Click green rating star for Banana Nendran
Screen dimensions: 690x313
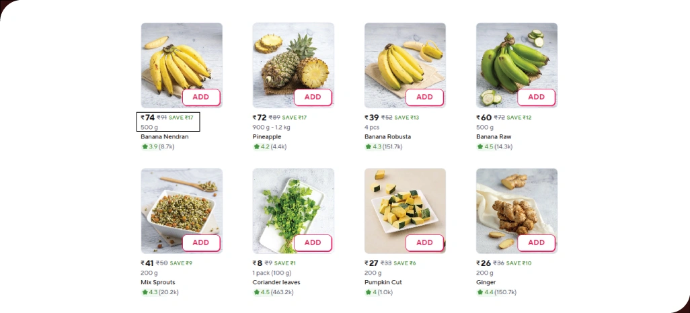pos(145,146)
